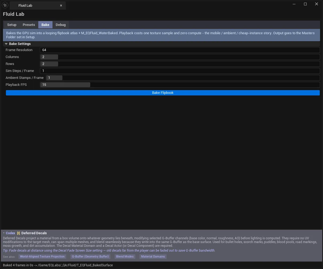323x269 pixels.
Task: Click the Playback FPS label
Action: [x=16, y=85]
